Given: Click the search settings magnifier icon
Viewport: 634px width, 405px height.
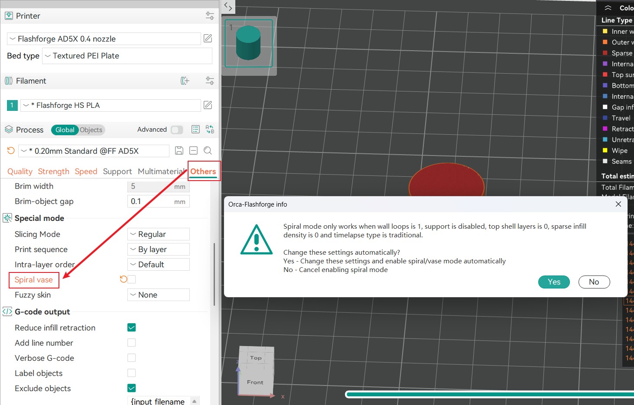Looking at the screenshot, I should (208, 151).
